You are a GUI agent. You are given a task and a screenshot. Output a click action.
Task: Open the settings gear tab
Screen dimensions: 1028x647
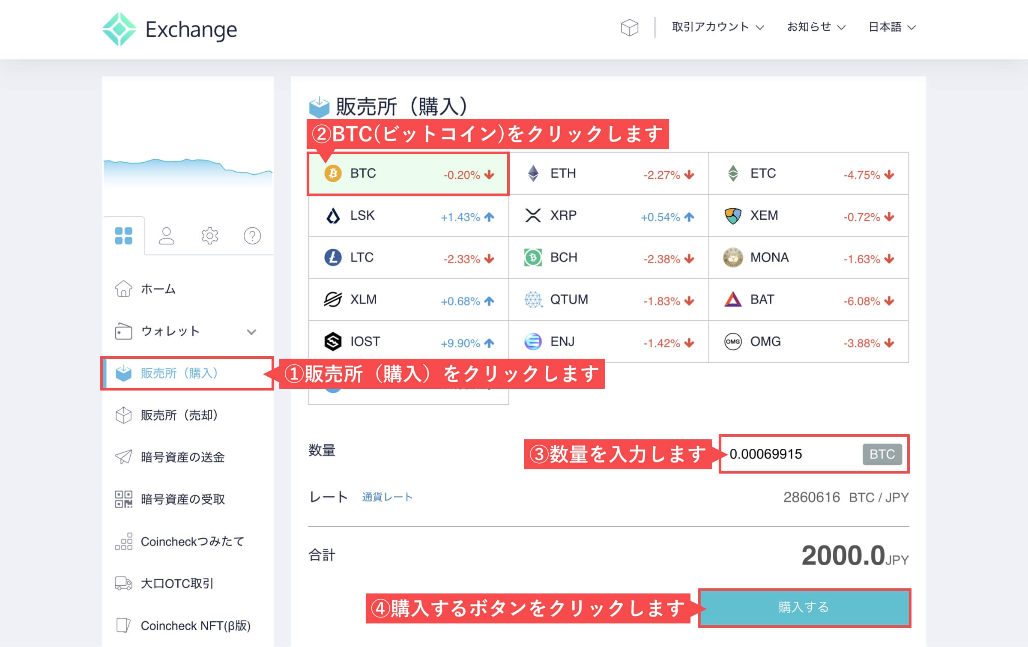point(209,236)
